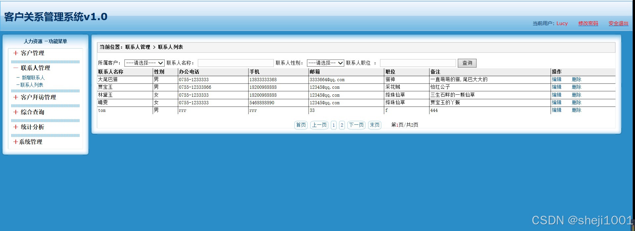Viewport: 635px width, 231px height.
Task: Click the remark 444 in tom row
Action: [x=434, y=111]
